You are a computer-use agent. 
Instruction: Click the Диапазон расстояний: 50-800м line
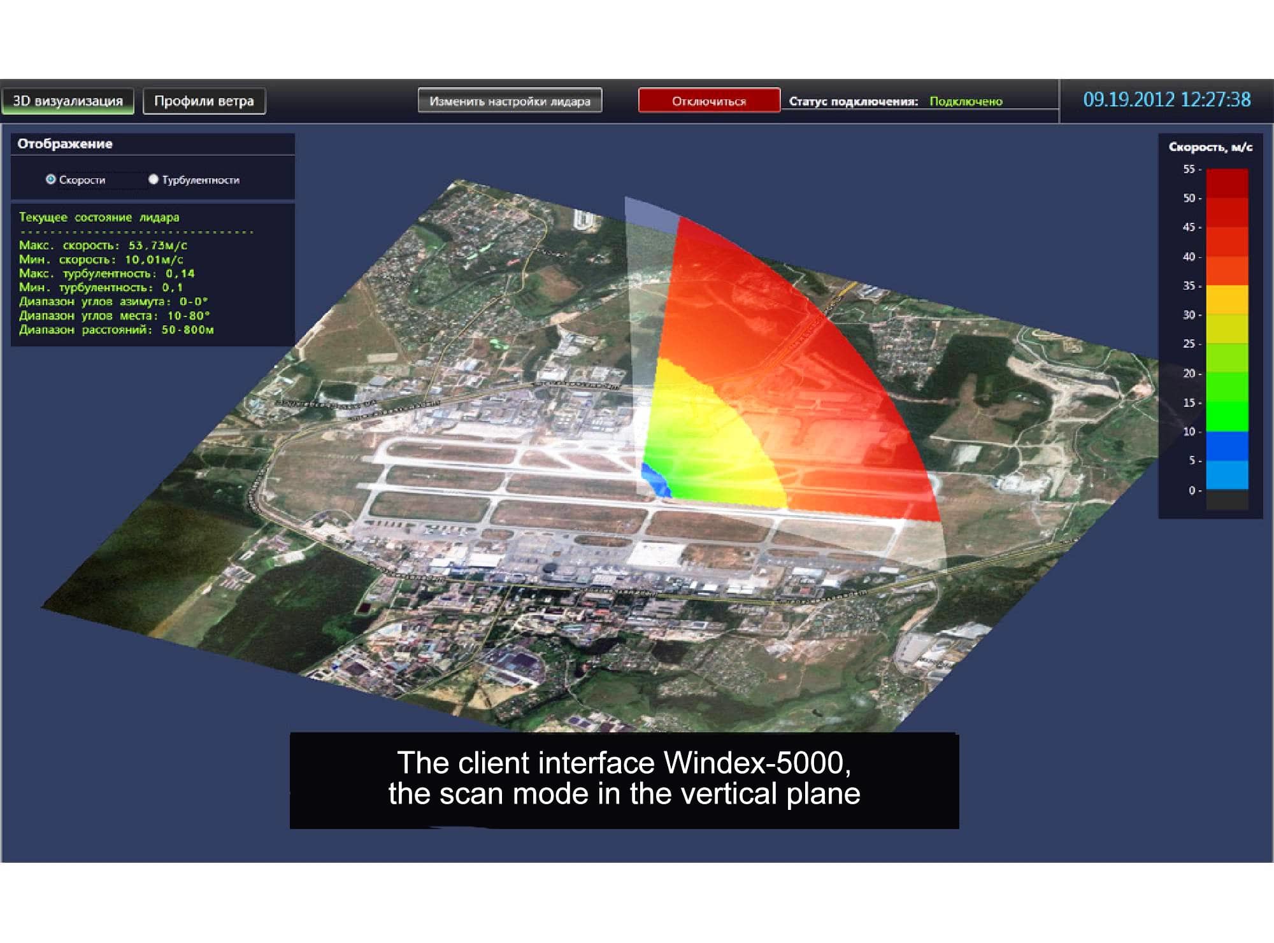(117, 329)
